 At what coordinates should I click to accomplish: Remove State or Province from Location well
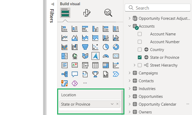click(x=117, y=104)
